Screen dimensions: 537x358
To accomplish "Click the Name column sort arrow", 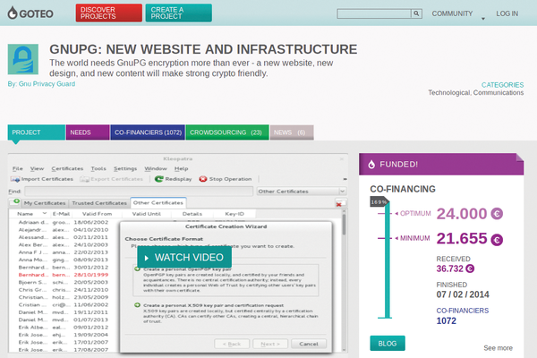I will (44, 213).
